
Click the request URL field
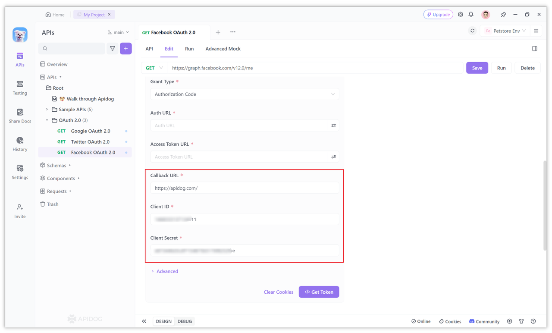316,68
